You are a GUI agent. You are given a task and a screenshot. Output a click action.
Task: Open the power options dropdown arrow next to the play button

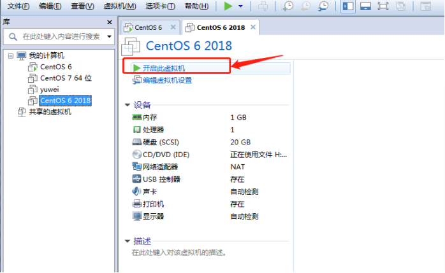pyautogui.click(x=240, y=6)
